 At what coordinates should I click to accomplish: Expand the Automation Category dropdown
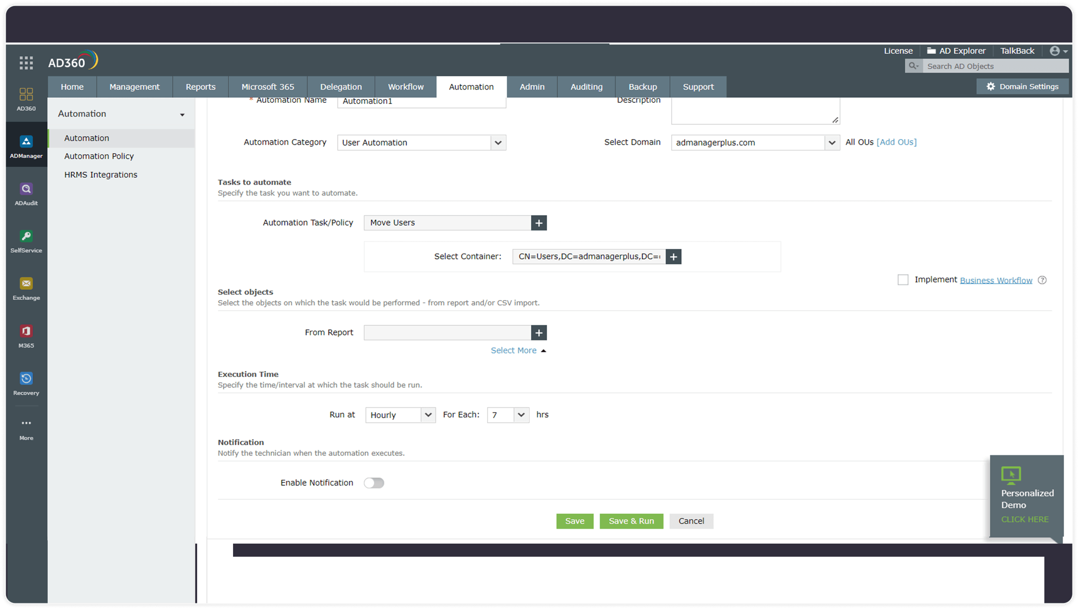498,142
